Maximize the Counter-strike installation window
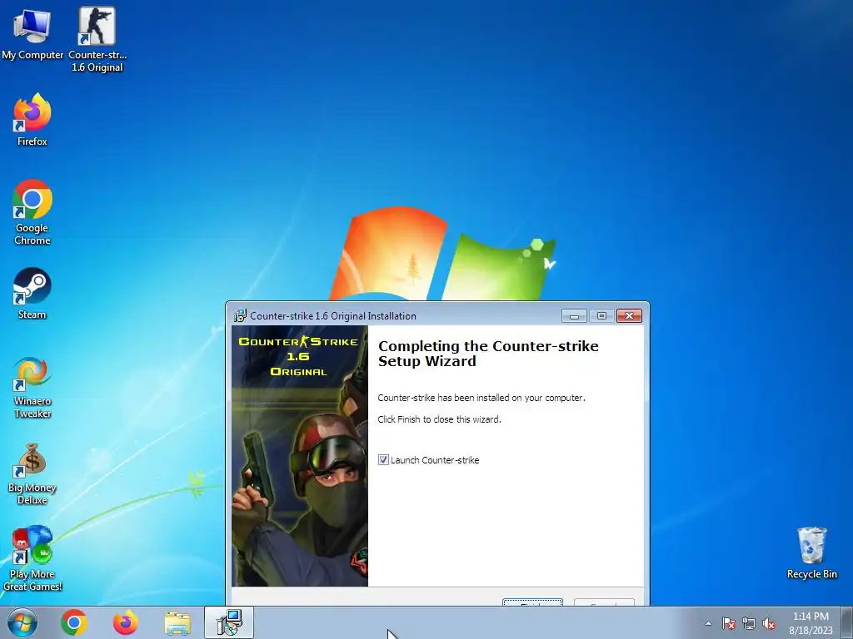The width and height of the screenshot is (853, 639). coord(601,315)
